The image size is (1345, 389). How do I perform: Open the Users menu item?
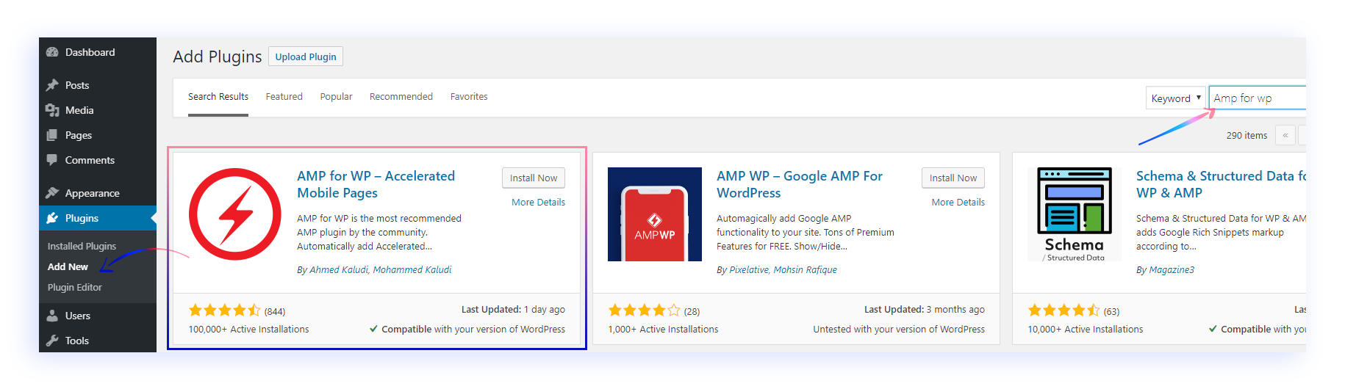pyautogui.click(x=98, y=316)
